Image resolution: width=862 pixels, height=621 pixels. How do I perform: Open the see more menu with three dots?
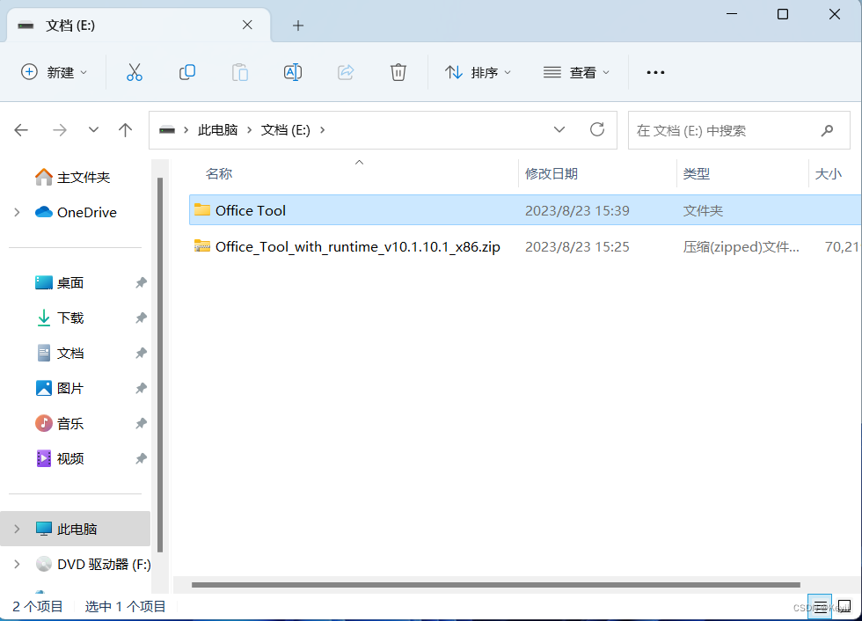click(x=655, y=72)
